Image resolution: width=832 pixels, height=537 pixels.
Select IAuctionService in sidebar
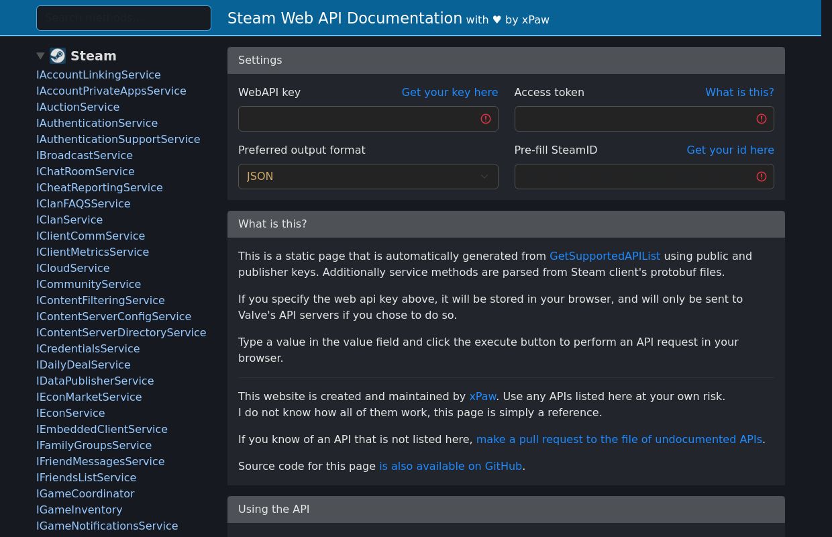78,107
